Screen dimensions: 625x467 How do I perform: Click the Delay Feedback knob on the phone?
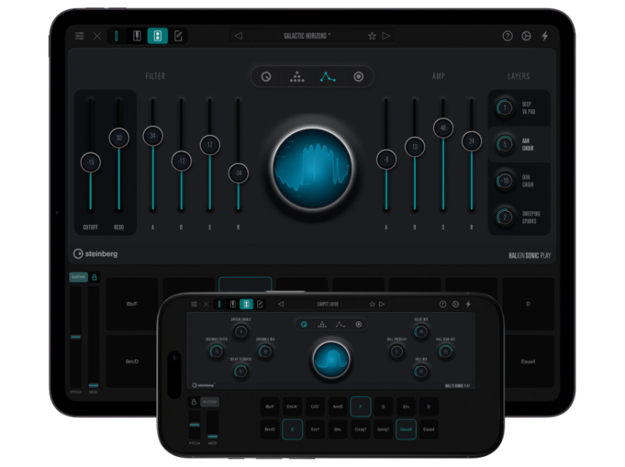[241, 371]
